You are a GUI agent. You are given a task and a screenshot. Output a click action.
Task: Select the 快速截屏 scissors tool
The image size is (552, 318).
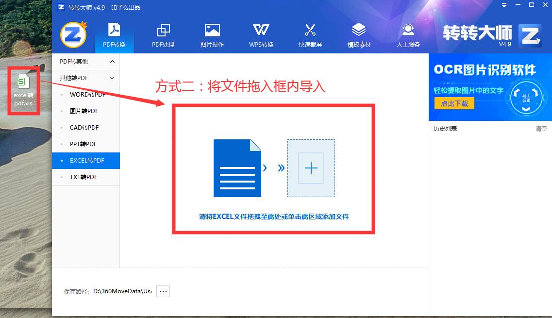[x=310, y=35]
